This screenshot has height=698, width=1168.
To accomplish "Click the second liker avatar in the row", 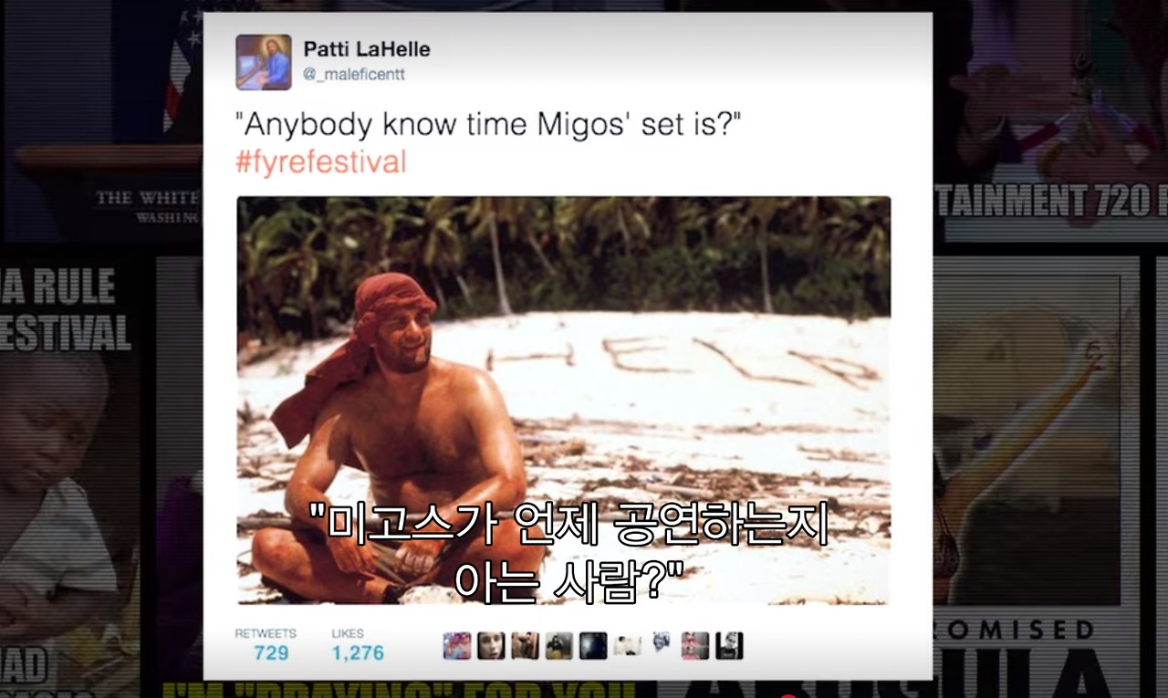I will (x=491, y=646).
